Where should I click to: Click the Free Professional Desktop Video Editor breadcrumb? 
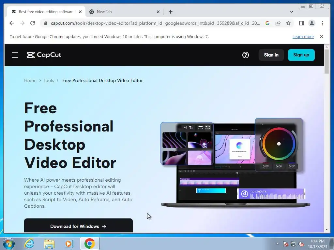[102, 80]
